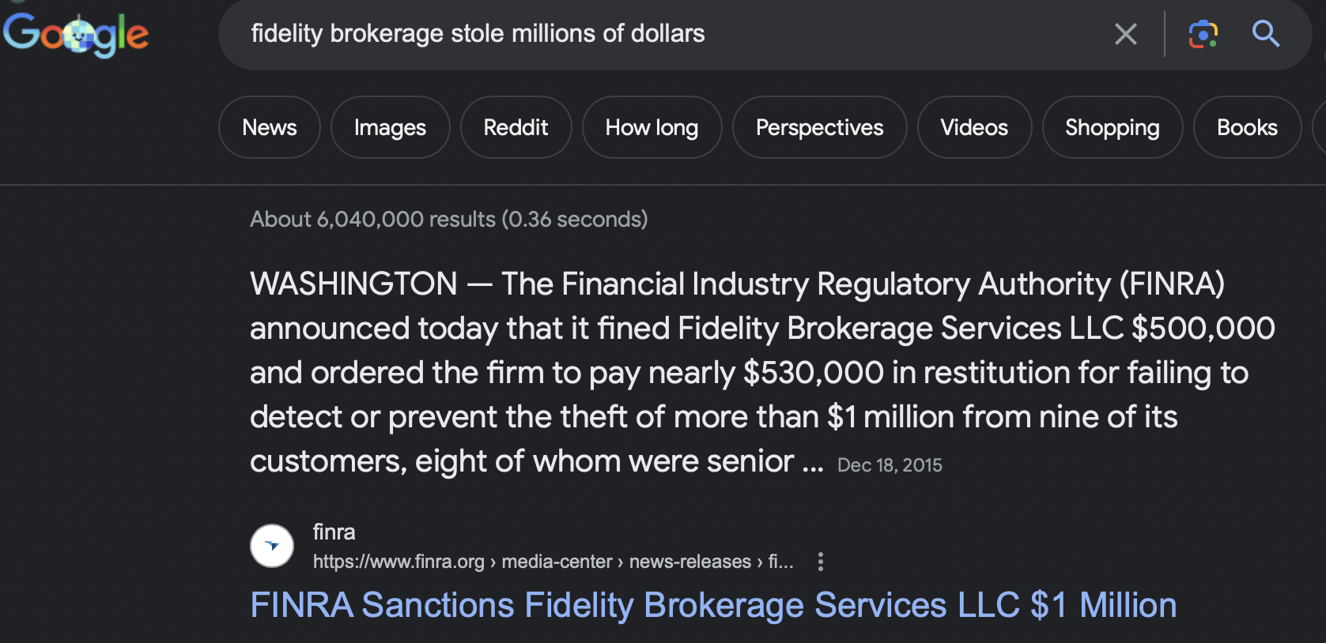
Task: Click the featured snippet text about FINRA
Action: [735, 372]
